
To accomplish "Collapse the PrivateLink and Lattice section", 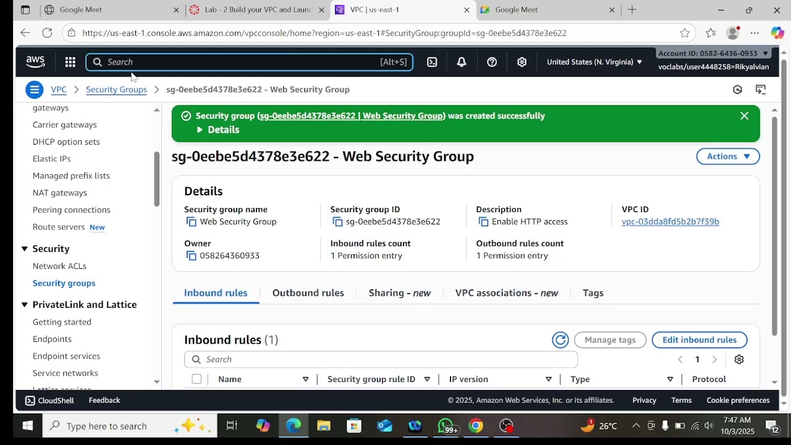I will click(x=25, y=305).
